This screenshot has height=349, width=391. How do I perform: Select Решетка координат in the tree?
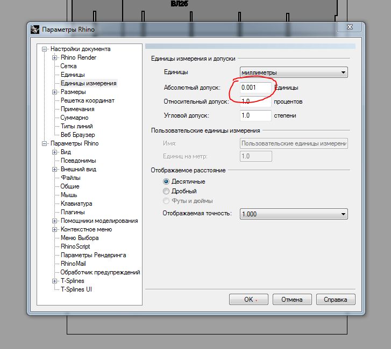click(x=87, y=100)
